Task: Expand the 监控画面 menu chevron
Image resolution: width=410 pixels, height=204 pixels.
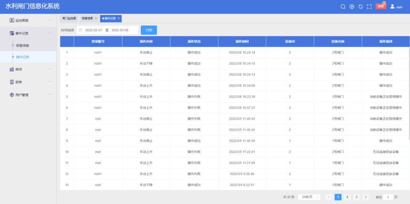Action: (x=50, y=20)
